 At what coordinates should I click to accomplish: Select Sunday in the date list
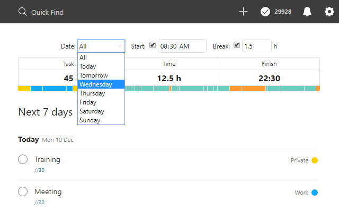101,120
